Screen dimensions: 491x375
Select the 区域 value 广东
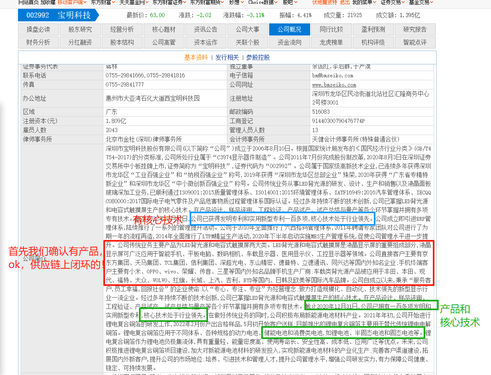[111, 112]
